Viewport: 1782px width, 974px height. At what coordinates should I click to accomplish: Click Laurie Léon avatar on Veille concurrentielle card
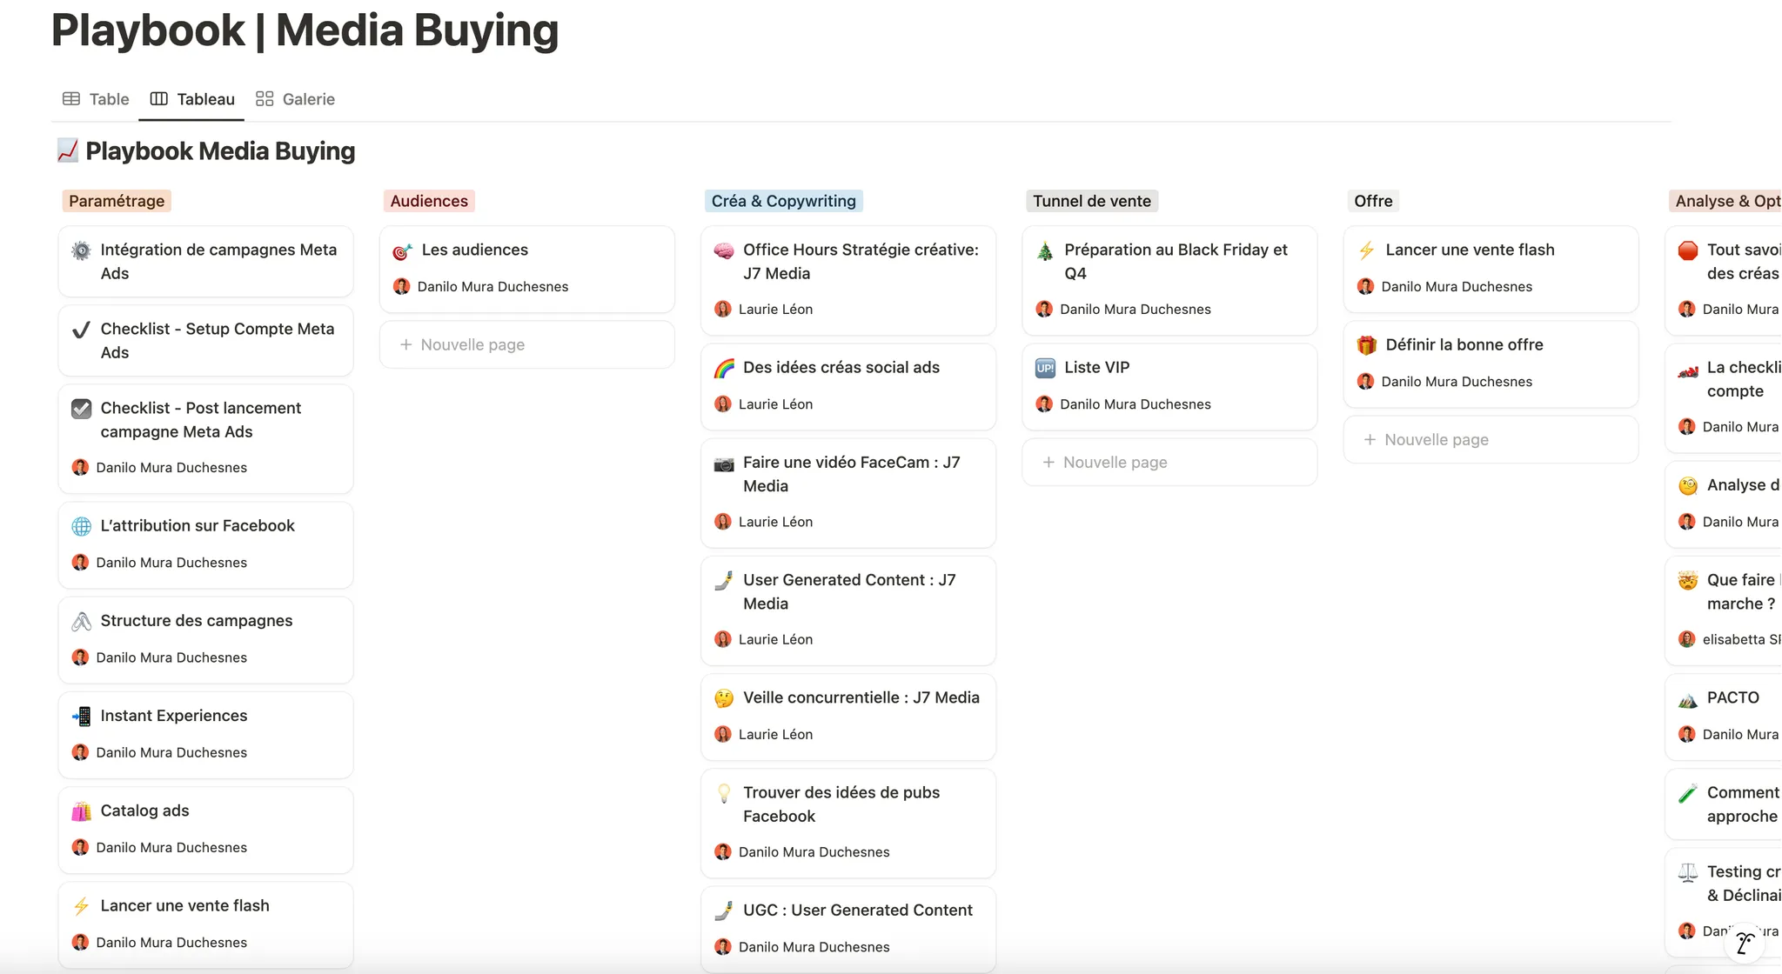pos(723,734)
